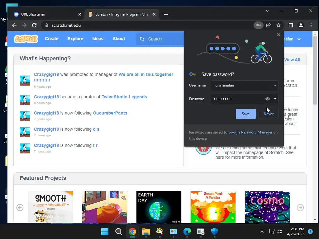Open File Explorer from the taskbar
Viewport: 319px width, 239px height.
(x=146, y=232)
